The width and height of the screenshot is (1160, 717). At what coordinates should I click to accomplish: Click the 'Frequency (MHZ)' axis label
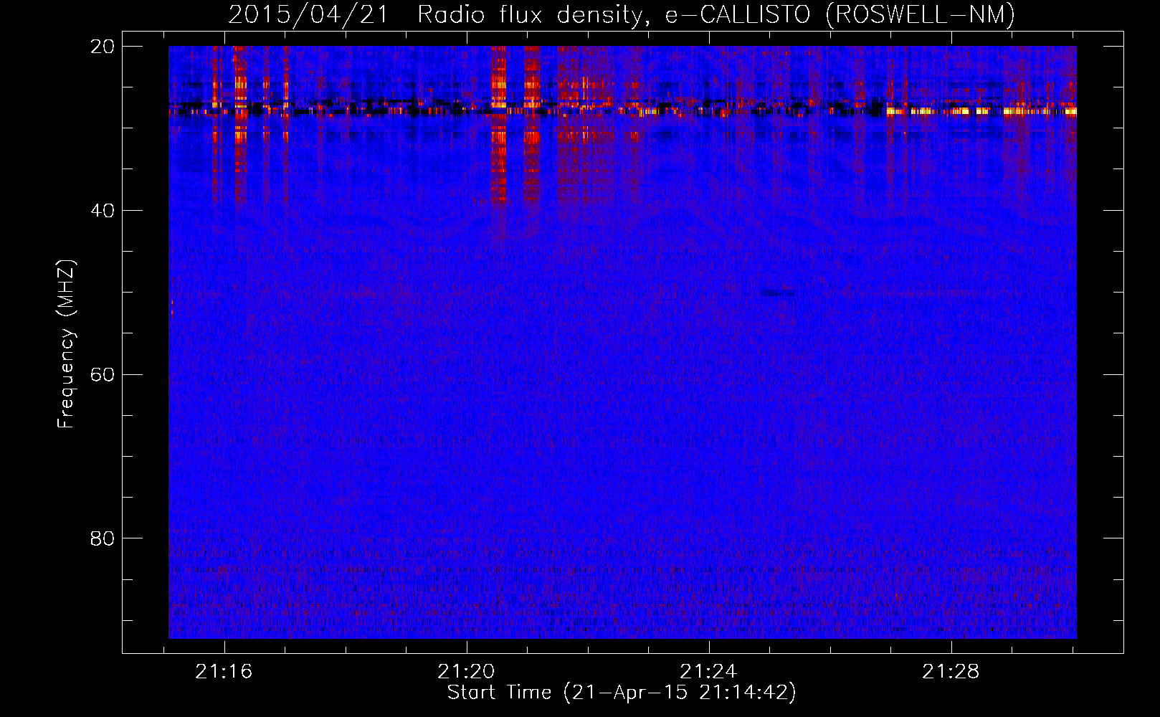pyautogui.click(x=66, y=344)
